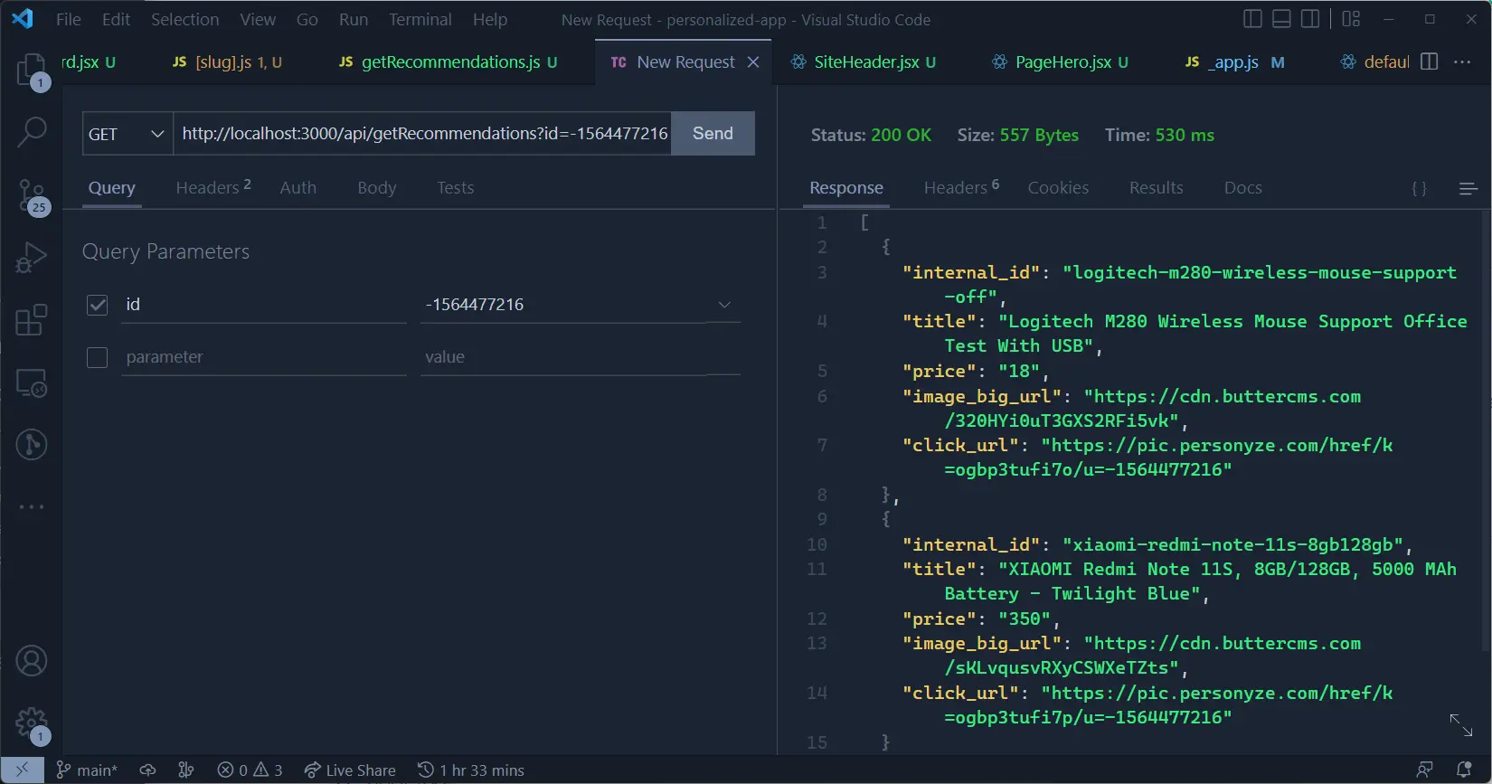Select the Tests tab
This screenshot has height=784, width=1492.
click(x=456, y=187)
